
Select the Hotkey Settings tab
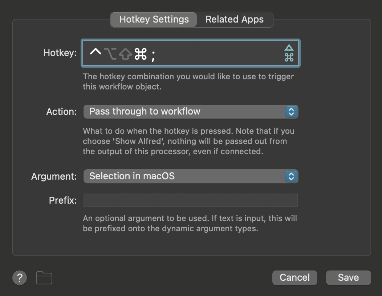click(x=154, y=20)
